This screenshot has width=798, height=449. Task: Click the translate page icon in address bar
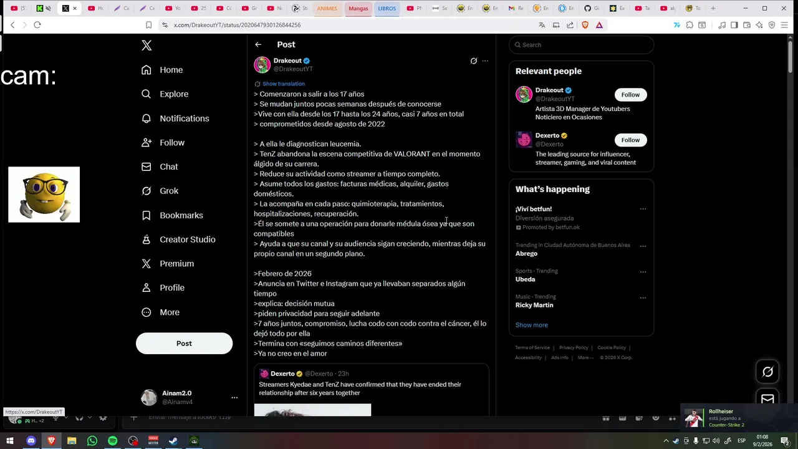542,25
